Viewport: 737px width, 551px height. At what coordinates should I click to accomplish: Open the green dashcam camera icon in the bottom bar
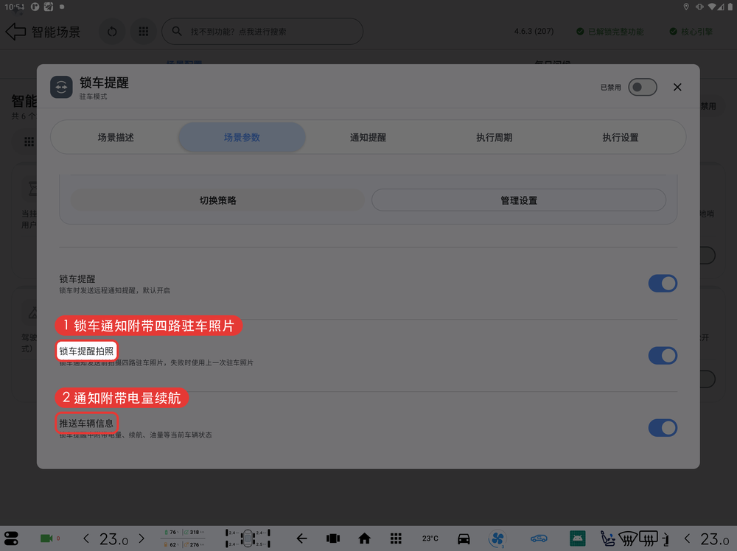click(x=46, y=538)
